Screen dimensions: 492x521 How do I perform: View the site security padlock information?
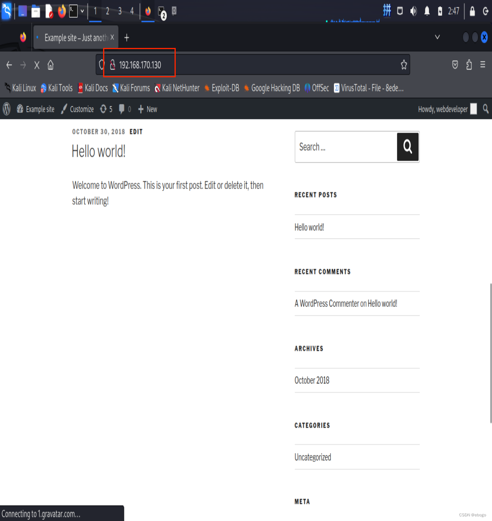click(112, 65)
